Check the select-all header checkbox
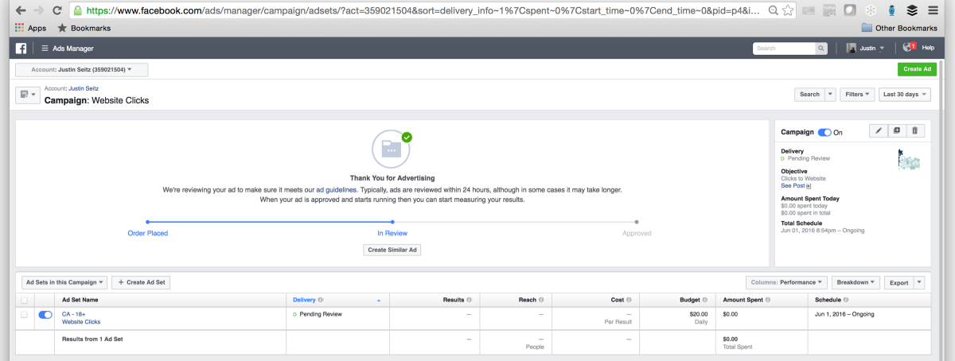Screen dimensions: 955x361 click(24, 300)
